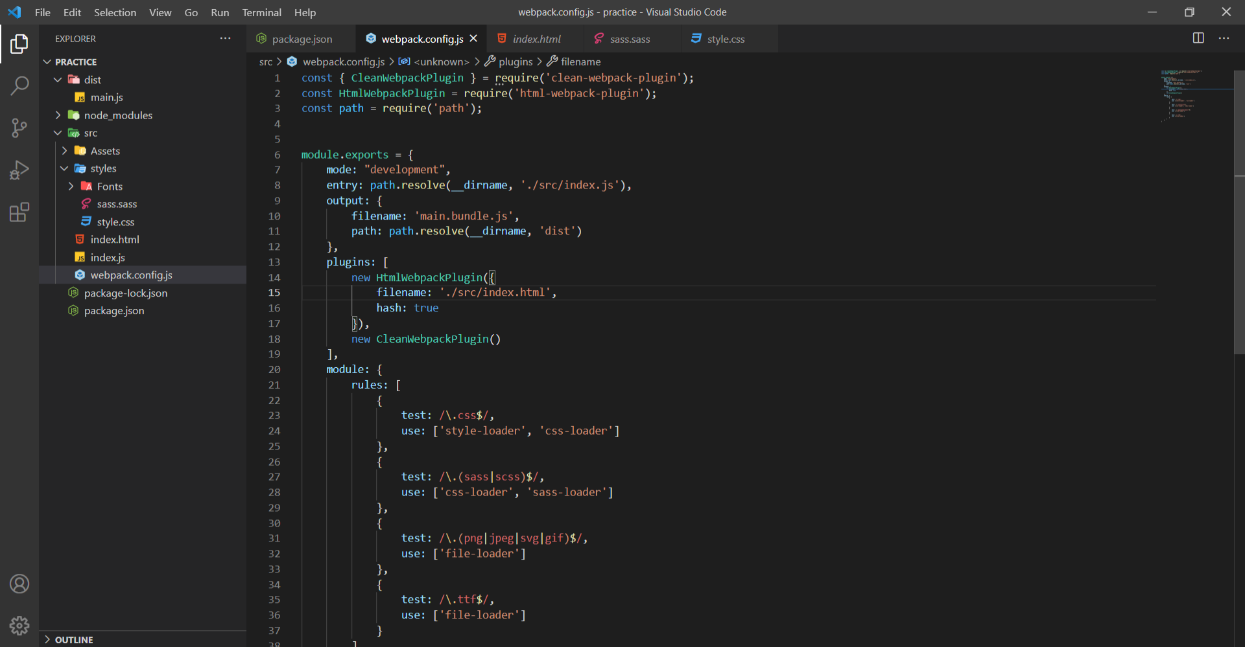Click the webpack.config.js breadcrumb

point(344,62)
